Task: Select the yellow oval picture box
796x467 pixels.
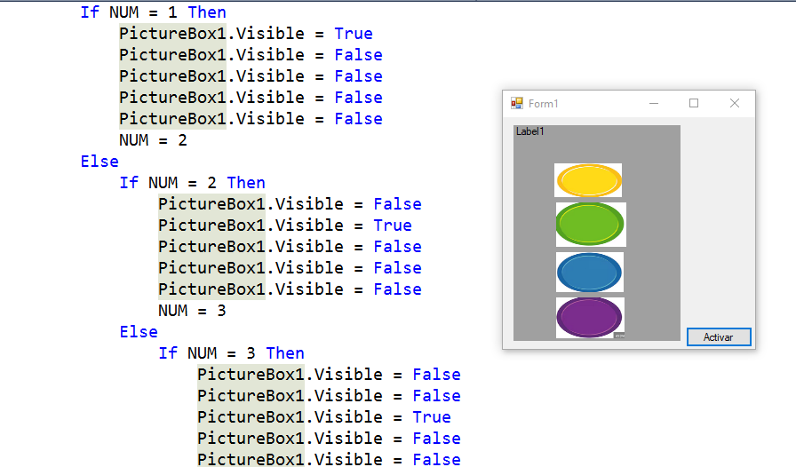Action: tap(588, 180)
